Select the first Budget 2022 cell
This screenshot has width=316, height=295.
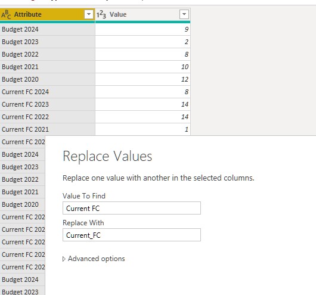(x=47, y=54)
